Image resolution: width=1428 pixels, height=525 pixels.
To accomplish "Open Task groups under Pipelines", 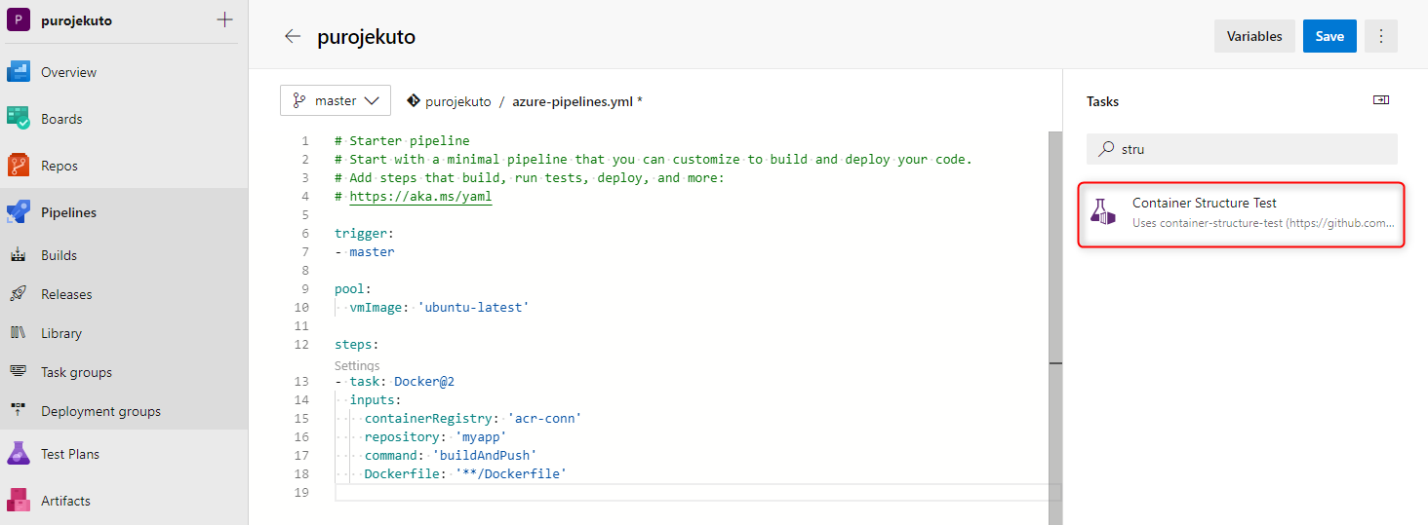I will coord(76,372).
